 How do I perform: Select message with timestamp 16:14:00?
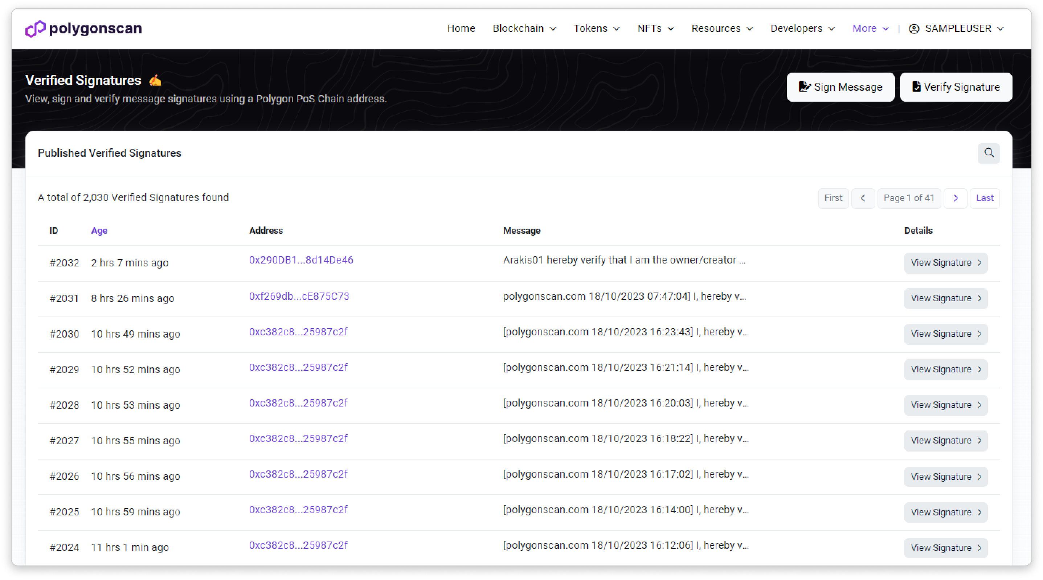626,510
